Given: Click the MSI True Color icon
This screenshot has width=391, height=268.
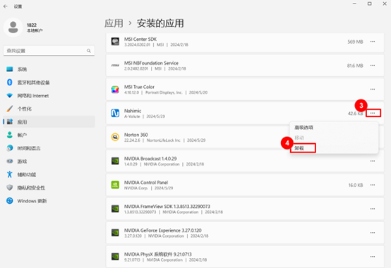Looking at the screenshot, I should tap(115, 90).
